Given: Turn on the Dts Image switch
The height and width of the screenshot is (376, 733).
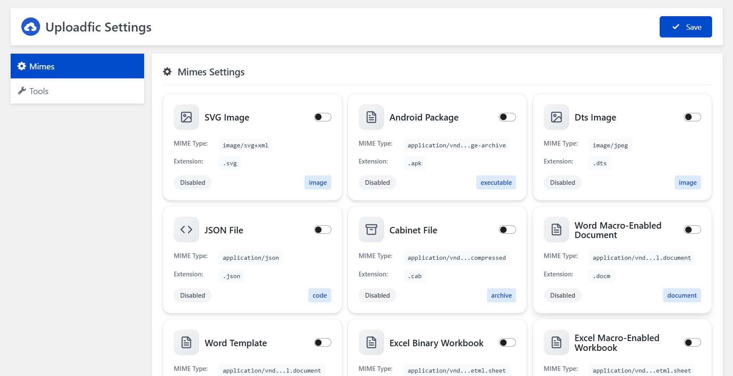Looking at the screenshot, I should coord(692,117).
